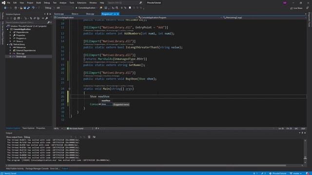Switch to Team Explorer tab
Viewport: 312px width, 175px height.
(28, 128)
